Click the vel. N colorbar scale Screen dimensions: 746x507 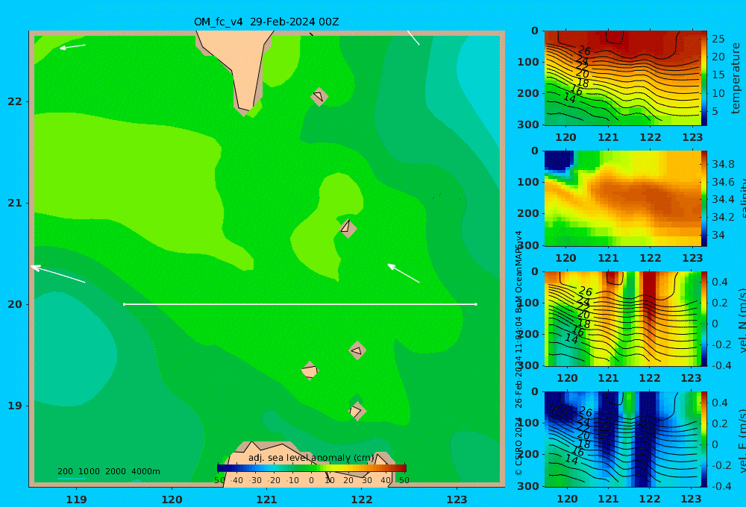point(704,318)
